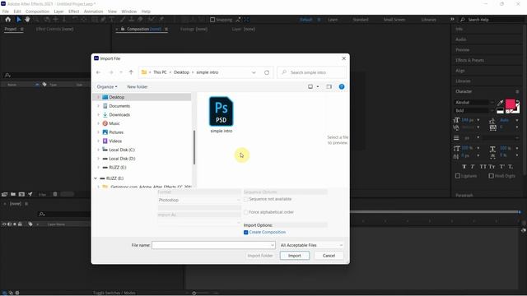Open the All Acceptable Files type dropdown
Screen dimensions: 527x296
coord(311,245)
